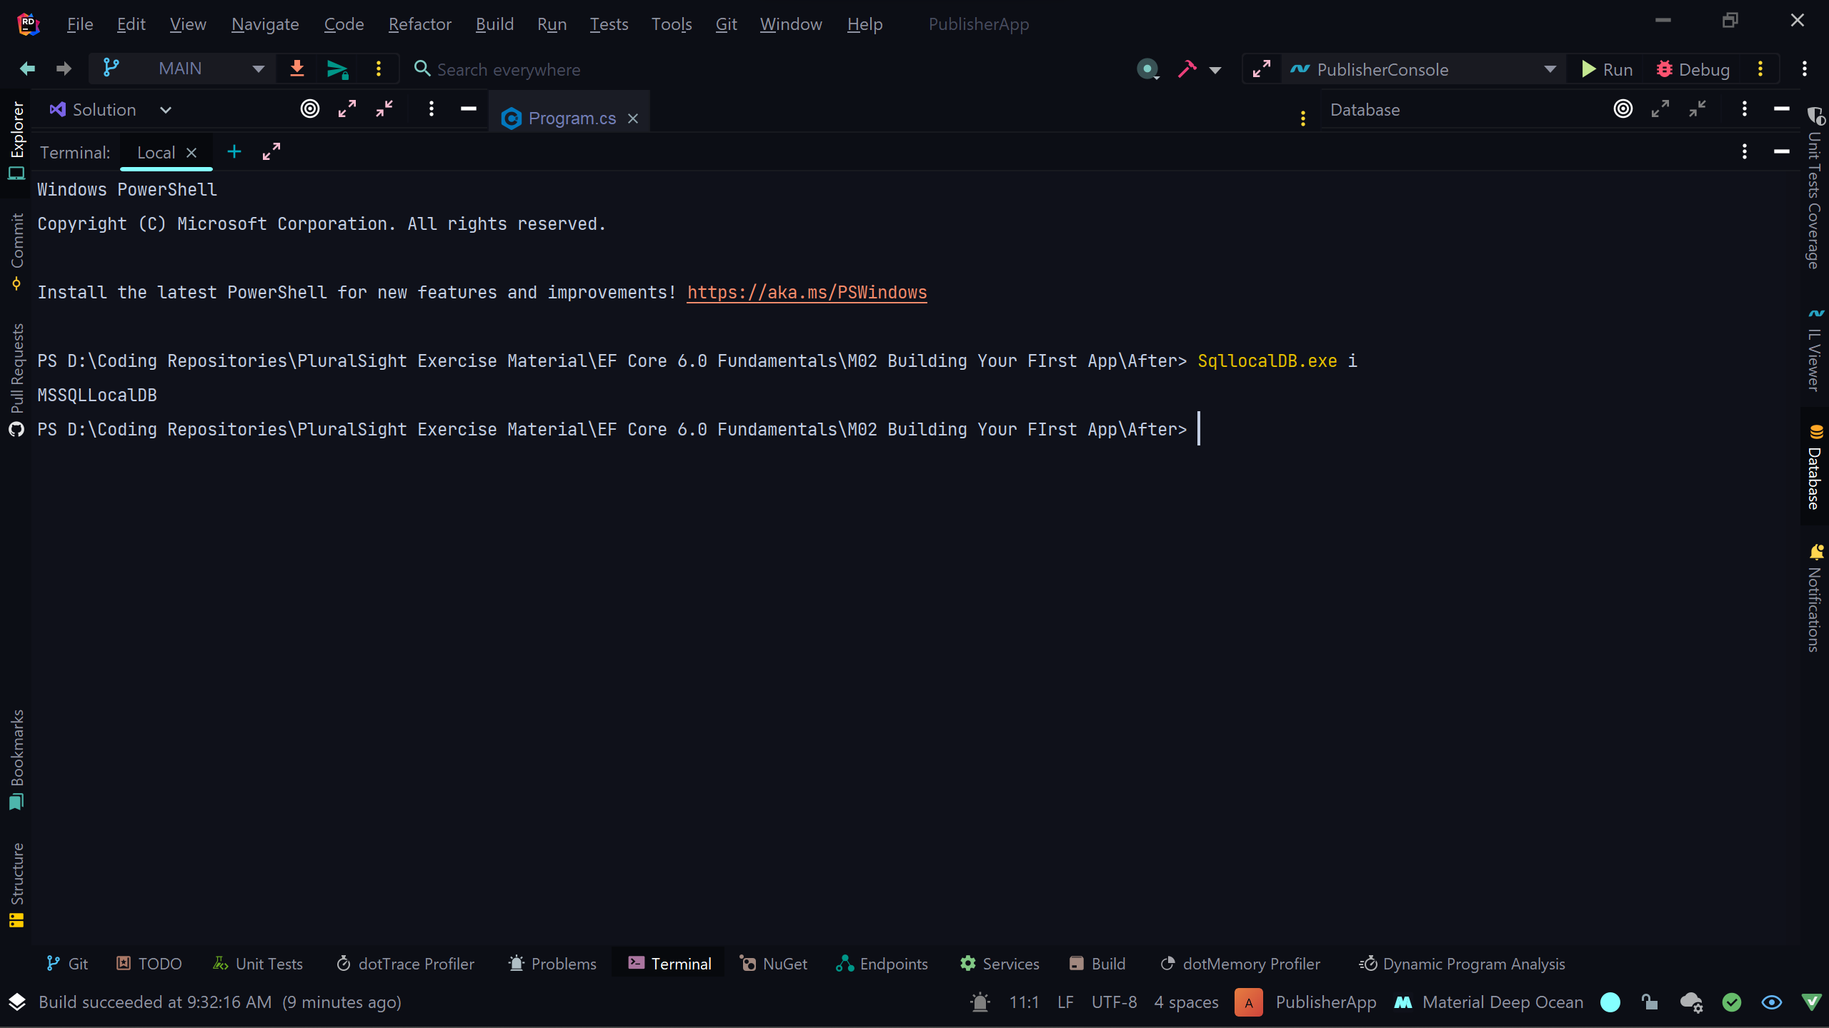Open the new terminal tab plus icon
This screenshot has height=1028, width=1829.
[234, 152]
